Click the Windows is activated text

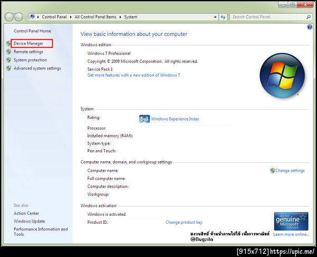107,214
